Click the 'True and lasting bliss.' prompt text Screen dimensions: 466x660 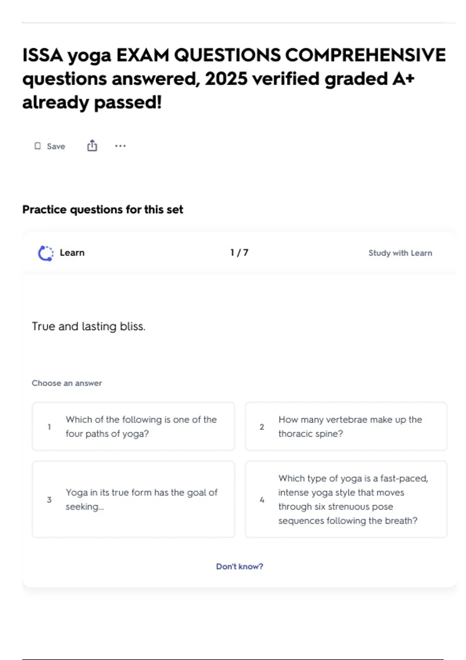pyautogui.click(x=89, y=327)
